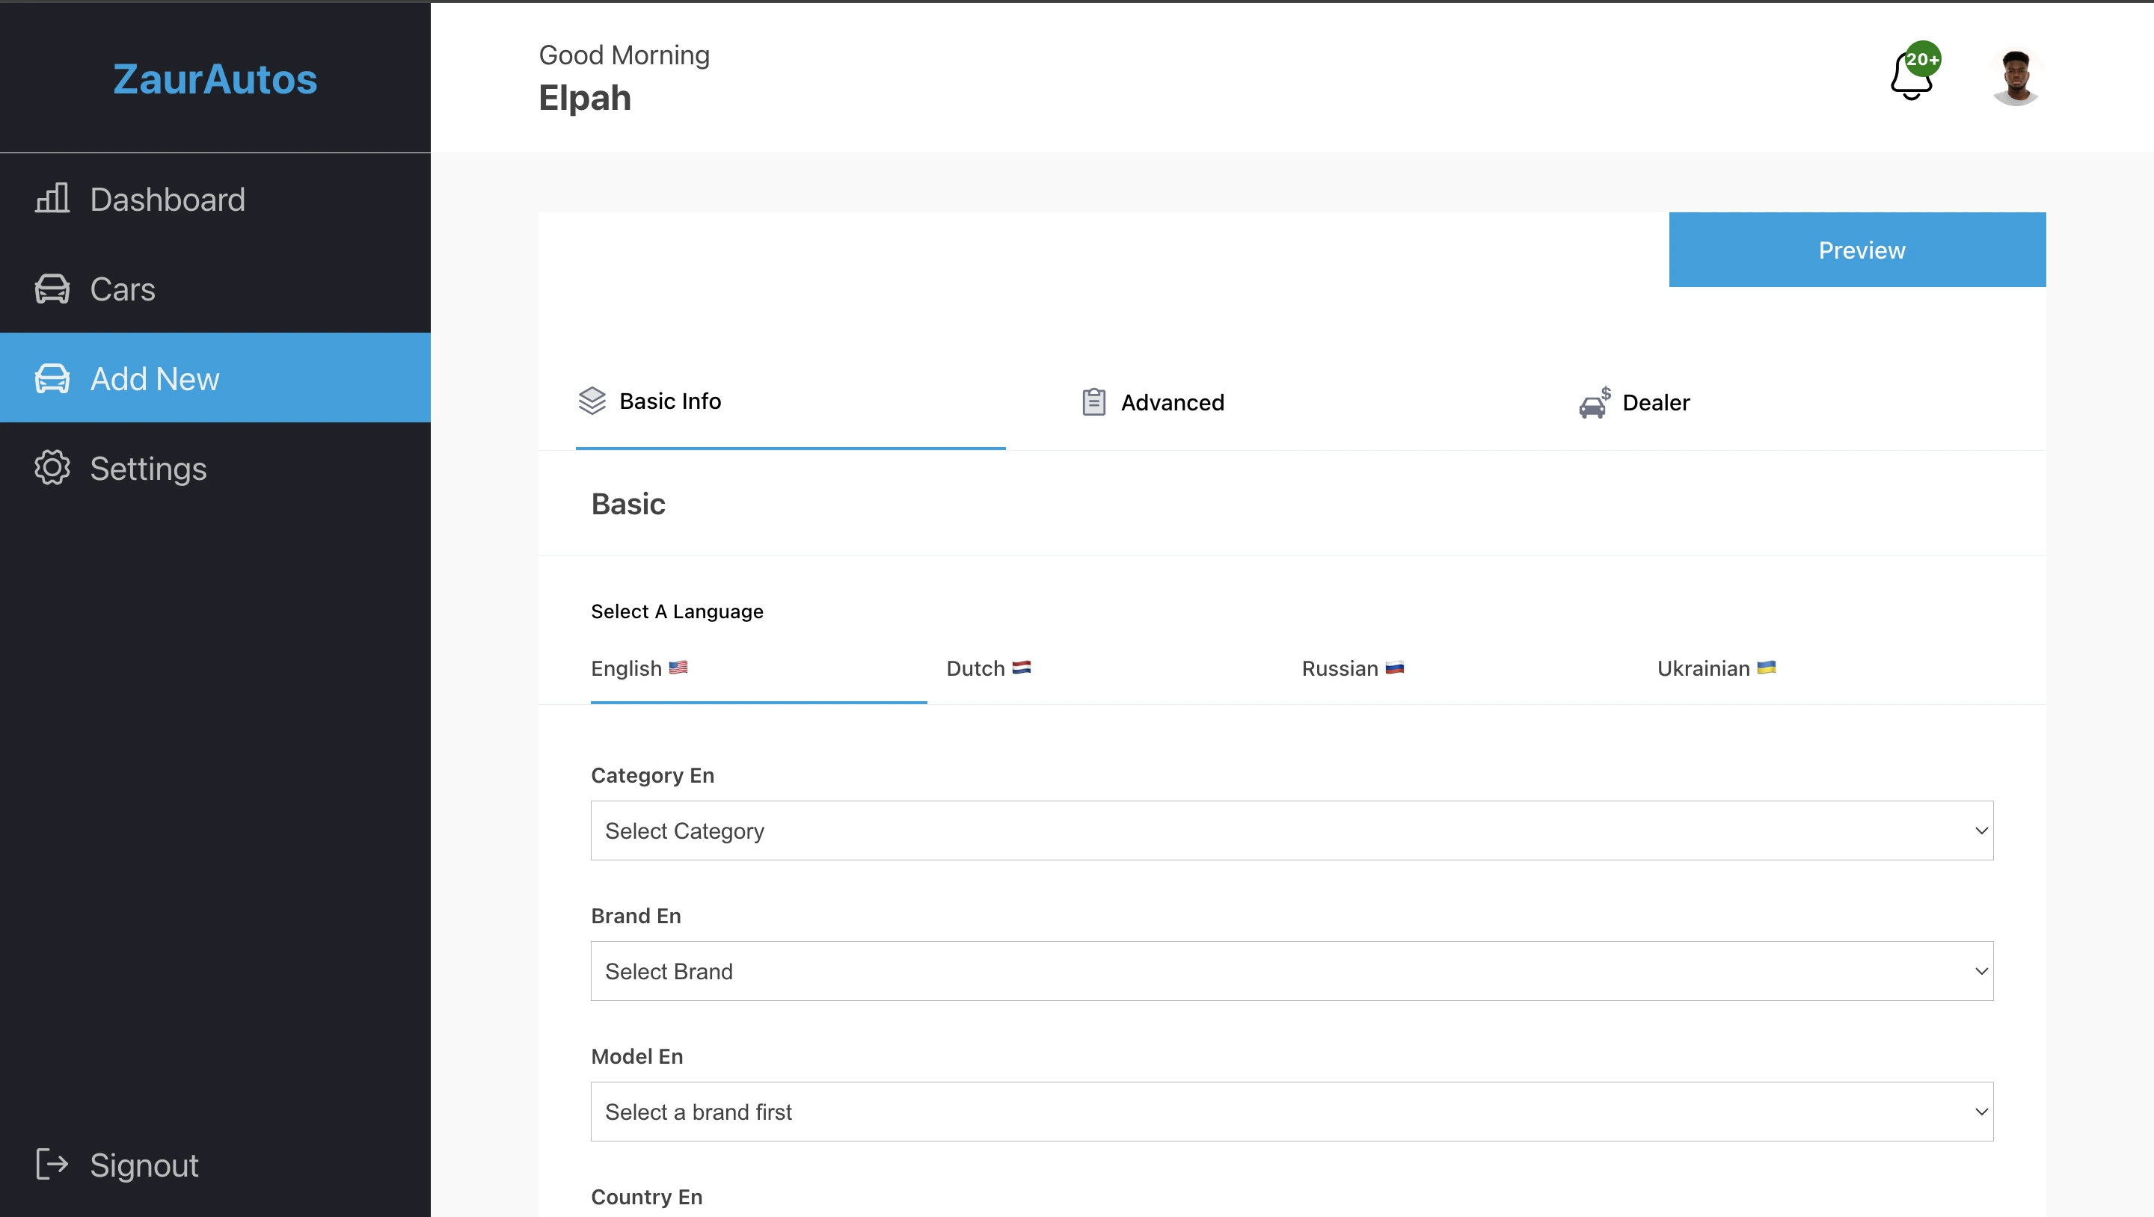2154x1217 pixels.
Task: Click the Basic Info layers icon
Action: (x=592, y=401)
